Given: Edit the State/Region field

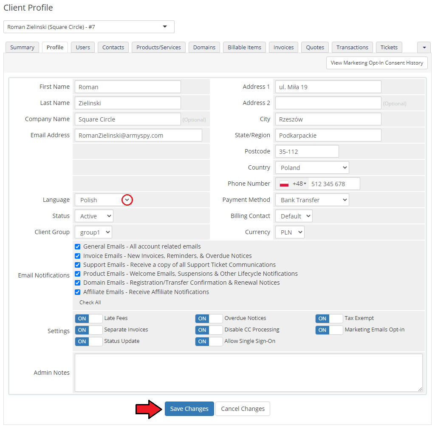Looking at the screenshot, I should [x=328, y=135].
